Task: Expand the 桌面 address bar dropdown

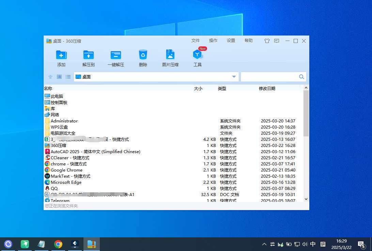Action: point(234,77)
